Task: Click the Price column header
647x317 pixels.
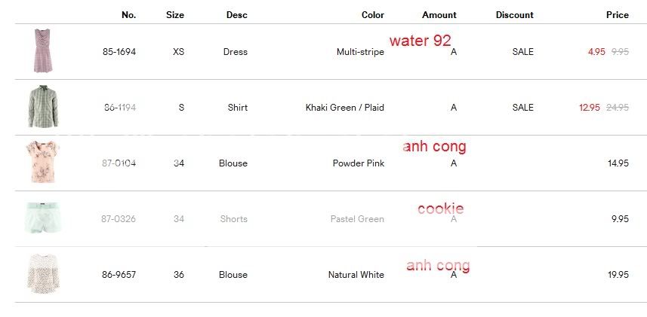Action: click(617, 15)
